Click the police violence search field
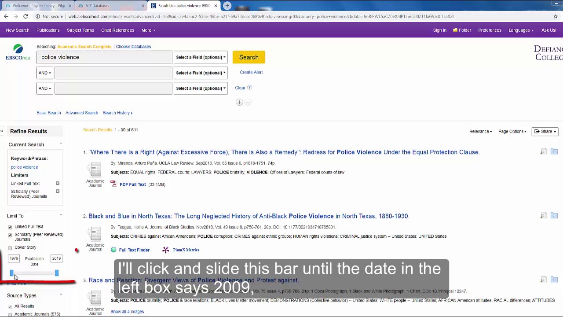563x317 pixels. (104, 57)
